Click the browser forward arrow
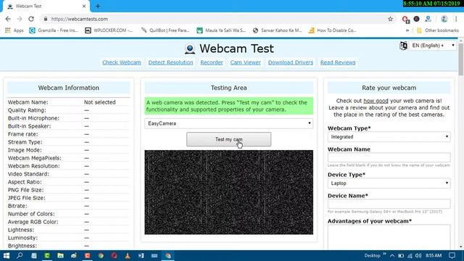Viewport: 464px width, 261px height. [x=20, y=19]
